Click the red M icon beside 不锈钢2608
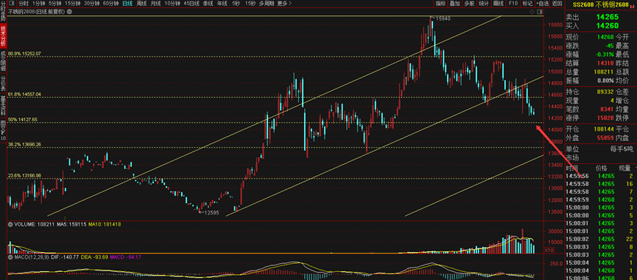 click(x=632, y=6)
